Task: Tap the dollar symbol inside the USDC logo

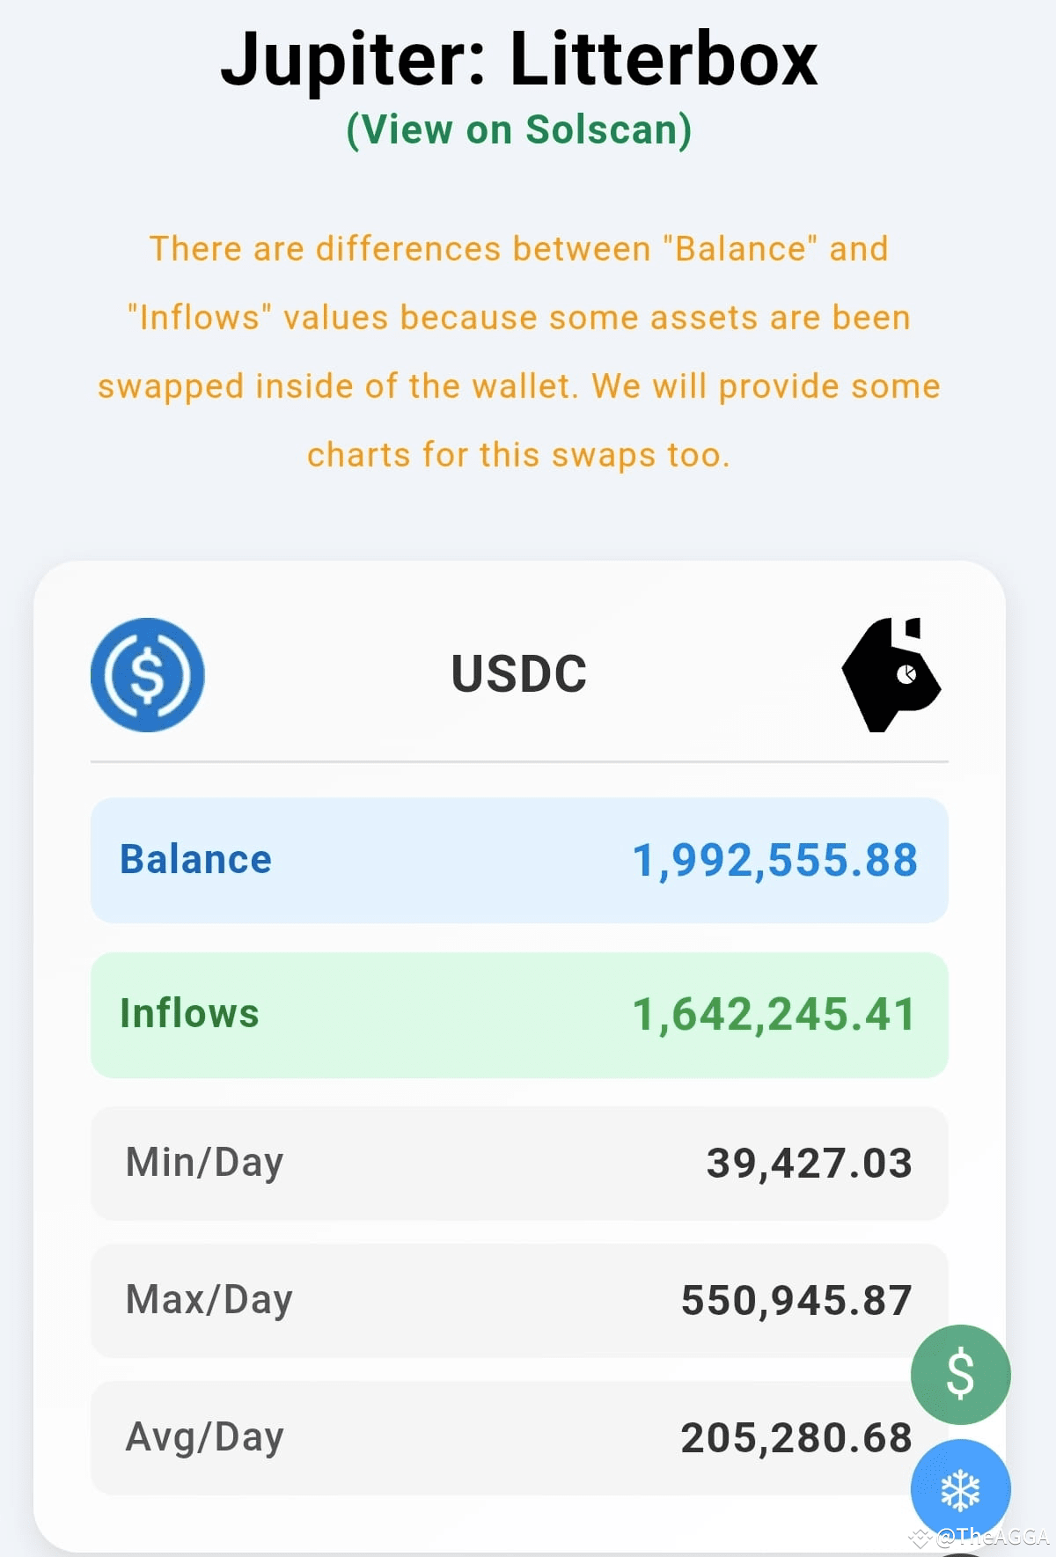Action: (x=148, y=673)
